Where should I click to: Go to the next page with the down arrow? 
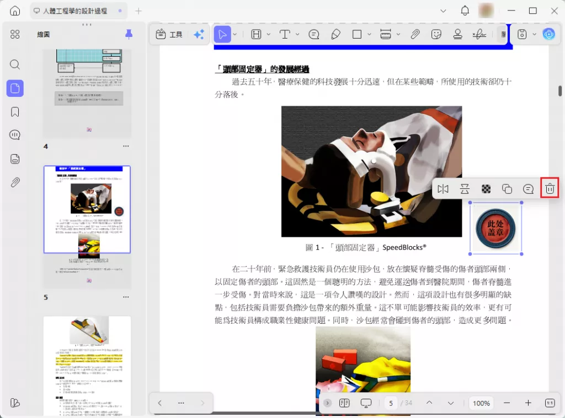[451, 403]
